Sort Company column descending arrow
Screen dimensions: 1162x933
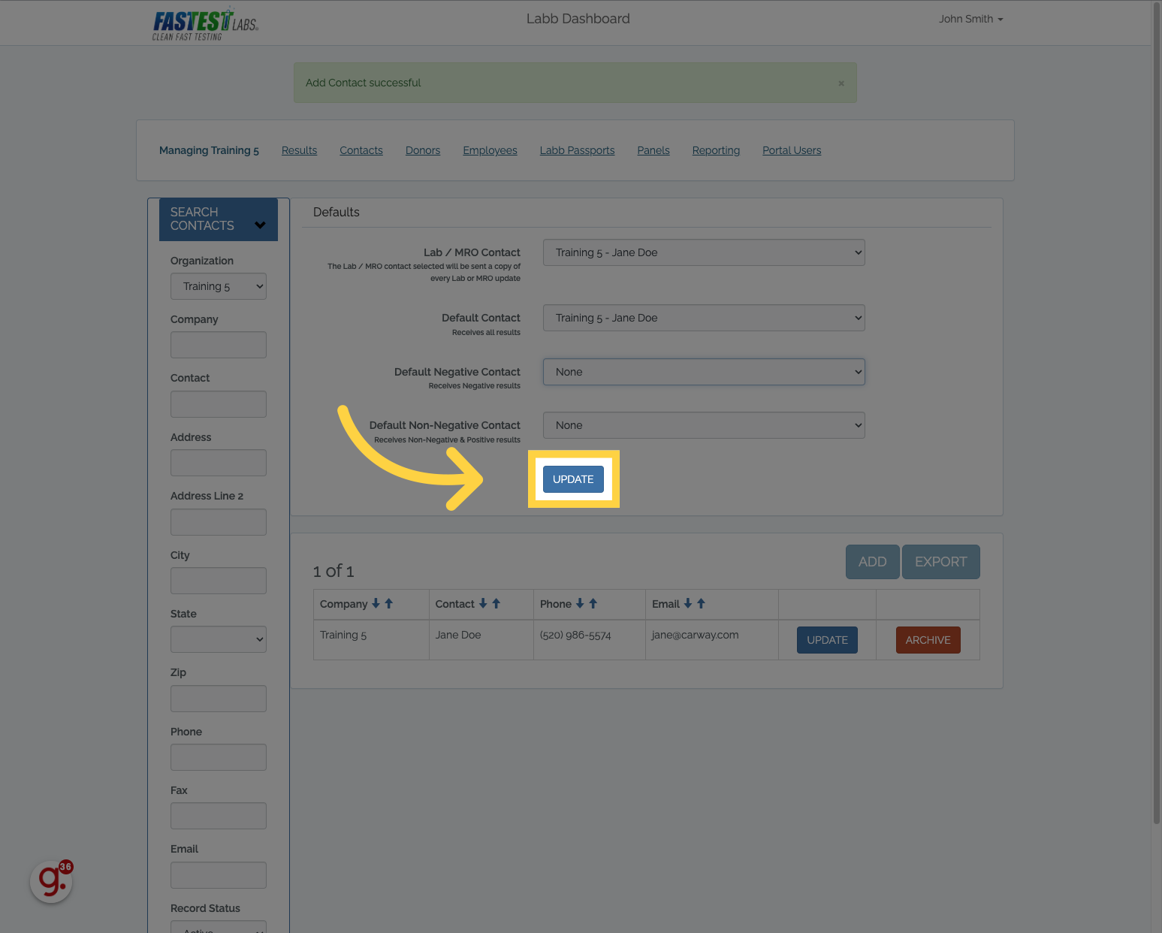pos(376,603)
